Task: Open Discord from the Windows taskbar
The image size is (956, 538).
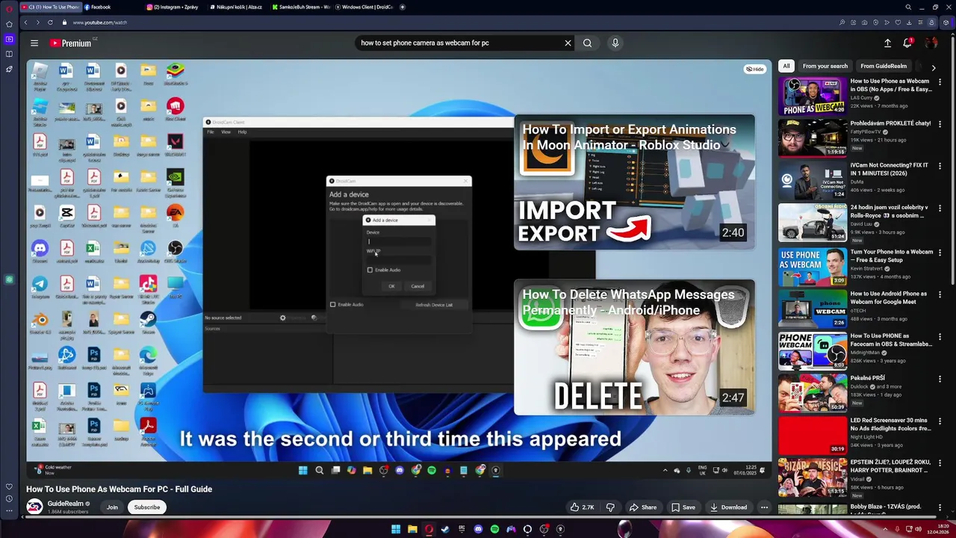Action: click(x=478, y=529)
